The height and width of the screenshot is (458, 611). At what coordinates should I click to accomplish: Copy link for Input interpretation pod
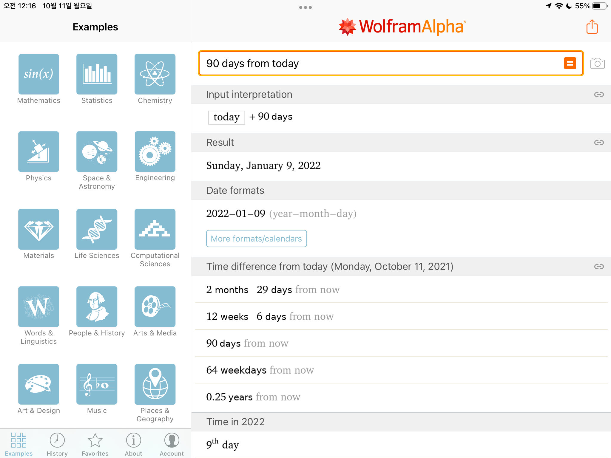coord(599,95)
